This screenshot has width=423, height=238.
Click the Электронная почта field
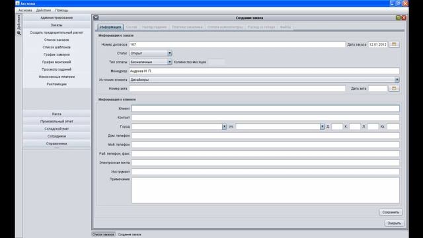(x=266, y=163)
